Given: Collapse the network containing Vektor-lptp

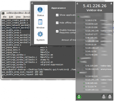Looking at the screenshot, I should 78,62.
